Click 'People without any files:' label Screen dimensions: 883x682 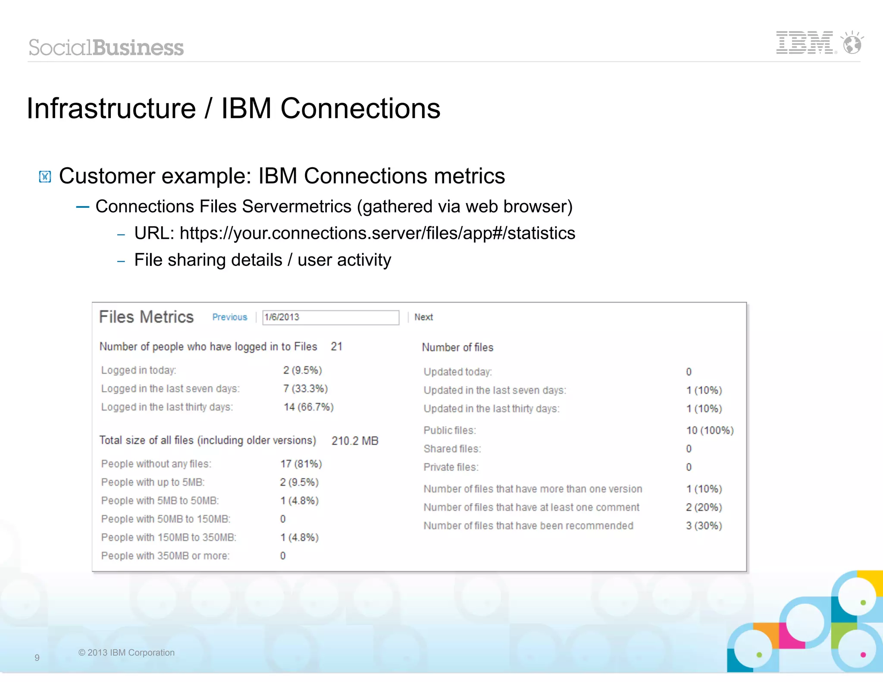[156, 464]
